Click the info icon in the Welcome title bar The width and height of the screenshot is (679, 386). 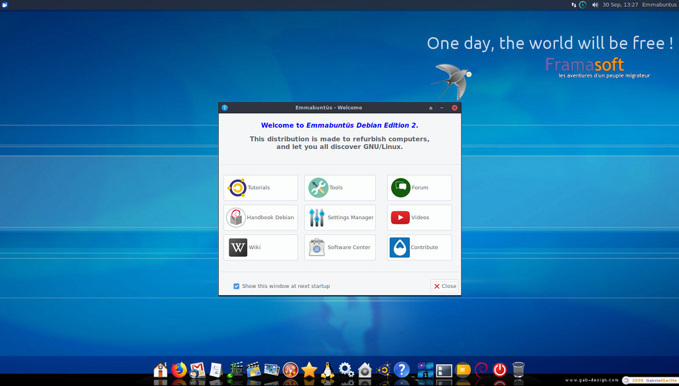[x=224, y=108]
